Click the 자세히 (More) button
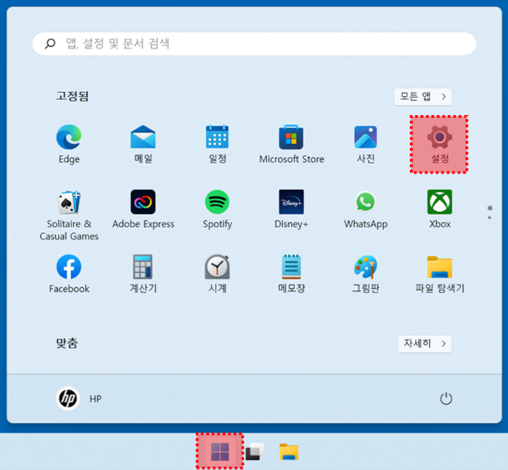Viewport: 508px width, 470px height. tap(424, 344)
